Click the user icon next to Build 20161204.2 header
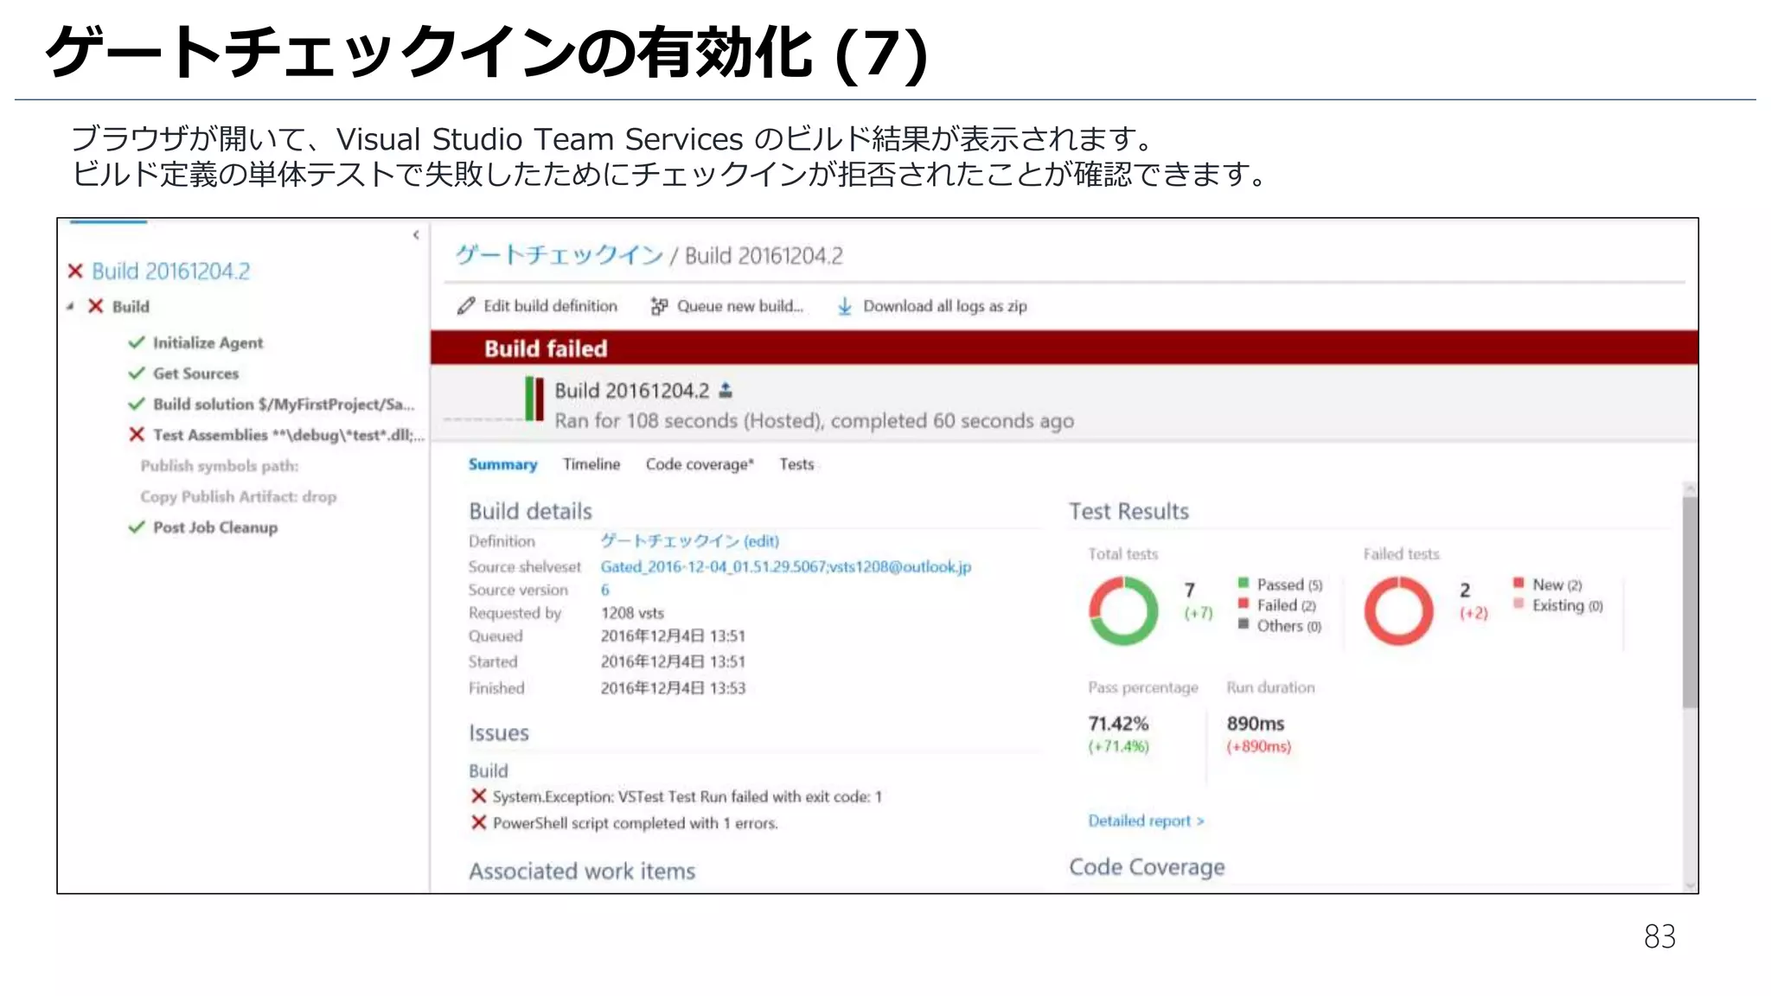 (x=726, y=391)
